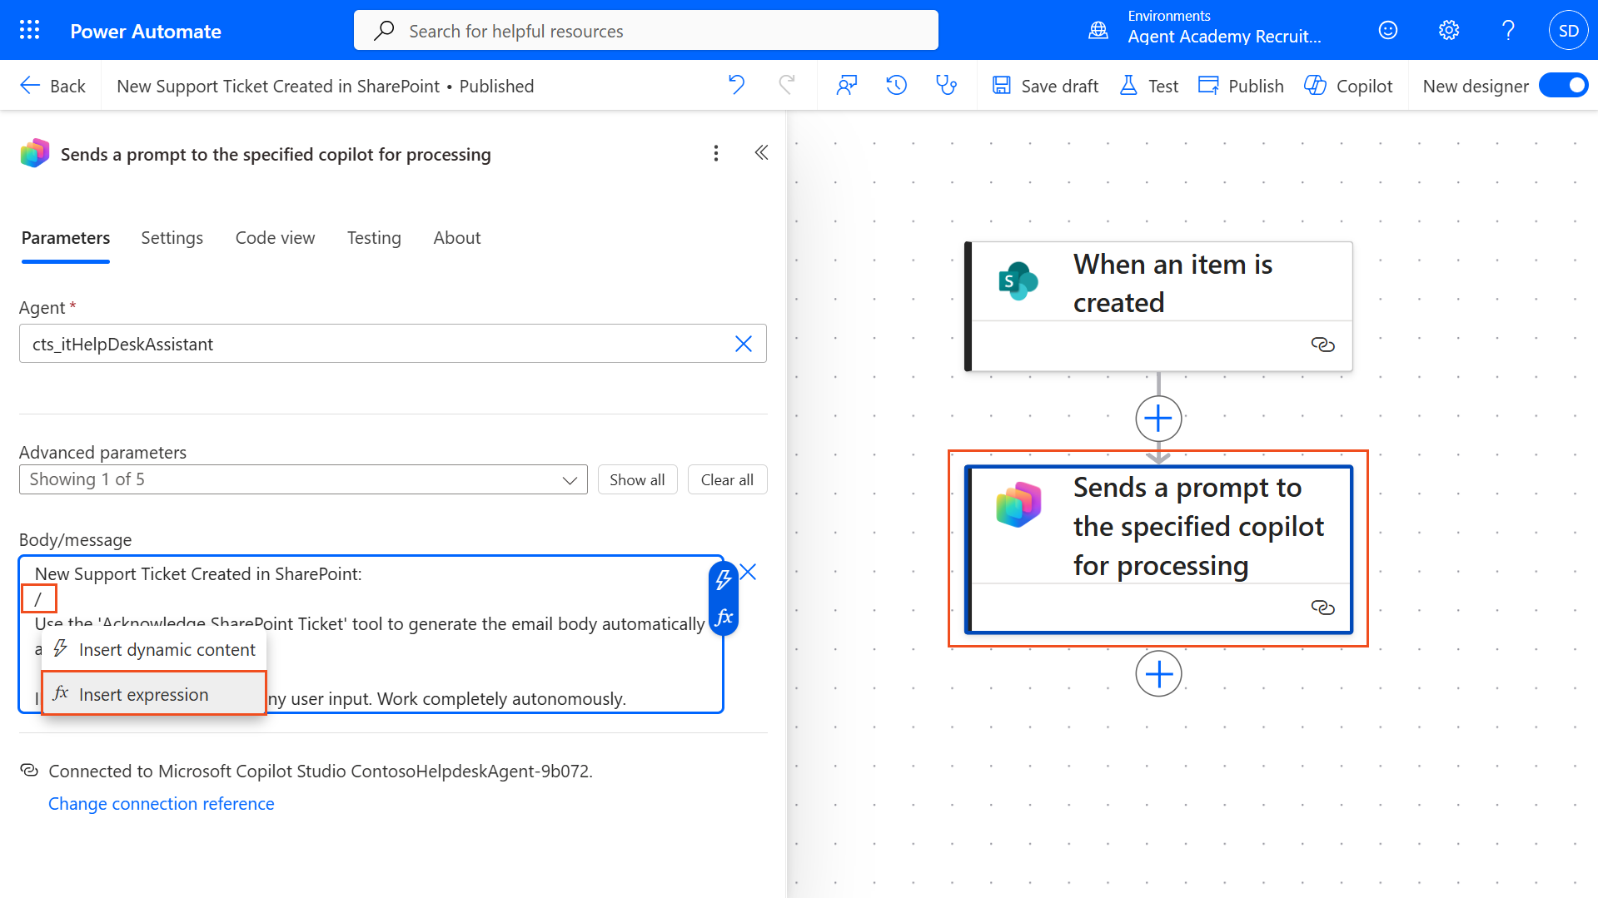Clear the Agent field value
The height and width of the screenshot is (898, 1598).
pyautogui.click(x=743, y=344)
